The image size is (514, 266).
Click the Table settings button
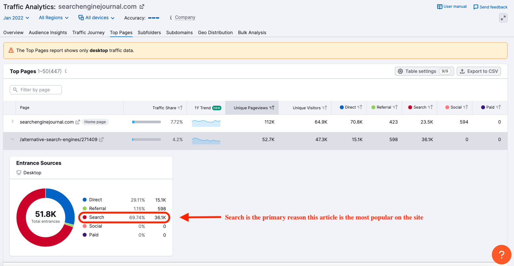click(424, 71)
